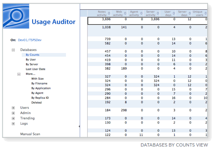
Task: Sort by Server days column arrows
Action: tap(190, 13)
